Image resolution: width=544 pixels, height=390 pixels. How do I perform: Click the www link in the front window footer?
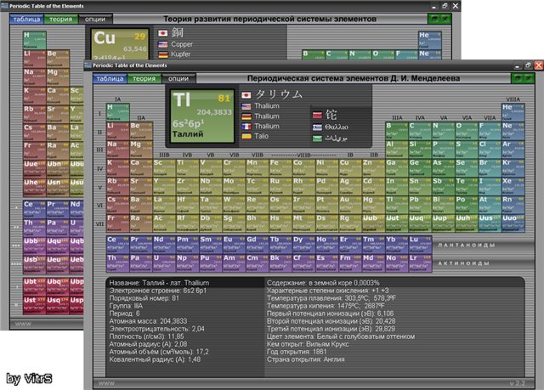[106, 383]
